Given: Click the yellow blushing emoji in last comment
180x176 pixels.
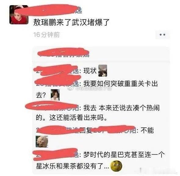Looking at the screenshot, I should pyautogui.click(x=116, y=166).
